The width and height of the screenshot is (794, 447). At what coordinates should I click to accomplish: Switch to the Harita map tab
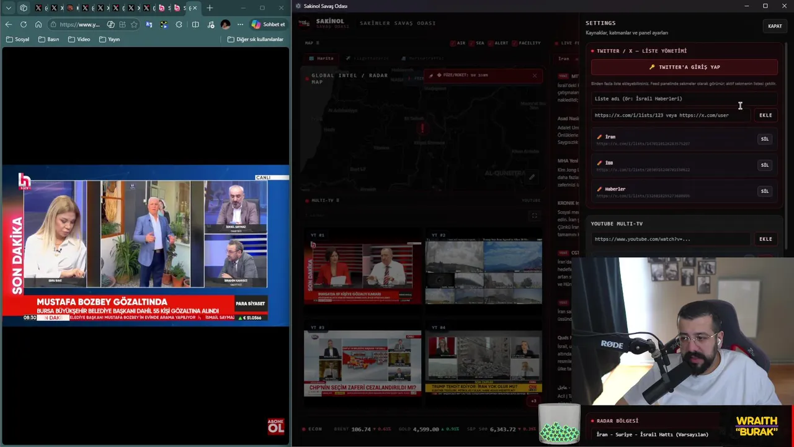(322, 58)
